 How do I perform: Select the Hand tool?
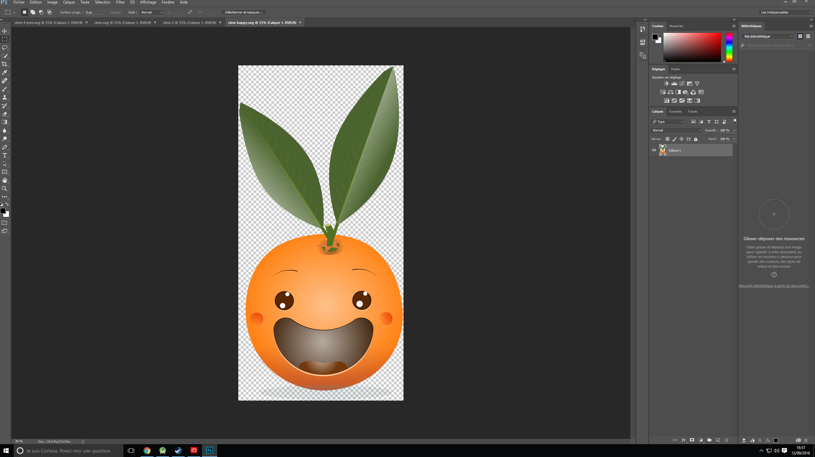pyautogui.click(x=4, y=180)
